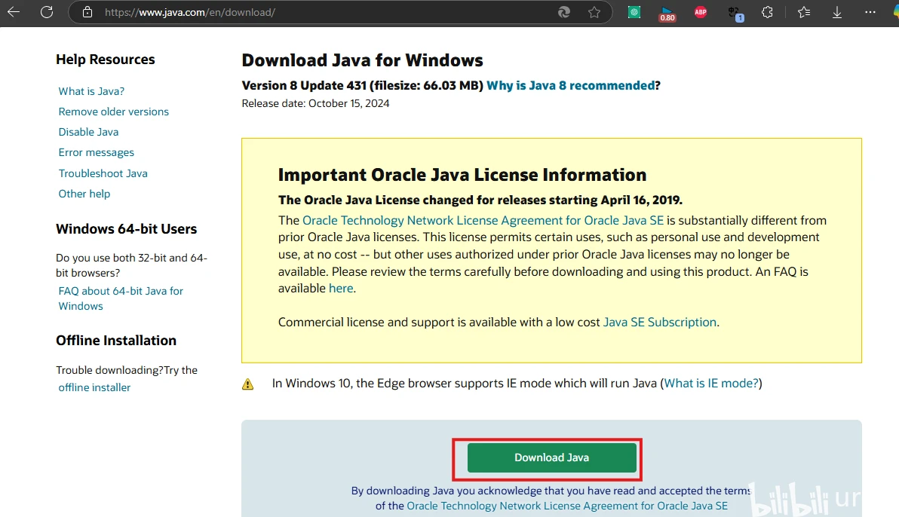Open the Favorites list icon
Viewport: 899px width, 517px height.
804,12
